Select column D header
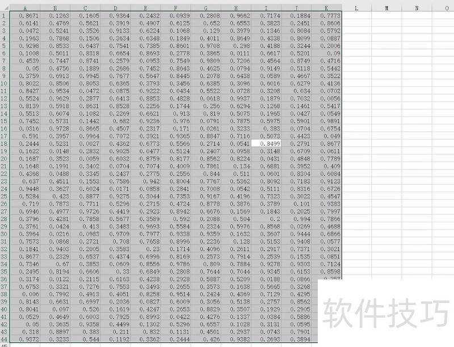This screenshot has width=454, height=347. (x=115, y=8)
